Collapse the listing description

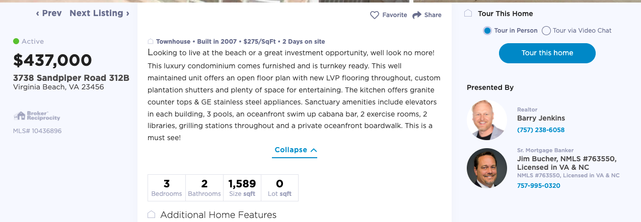[x=295, y=150]
